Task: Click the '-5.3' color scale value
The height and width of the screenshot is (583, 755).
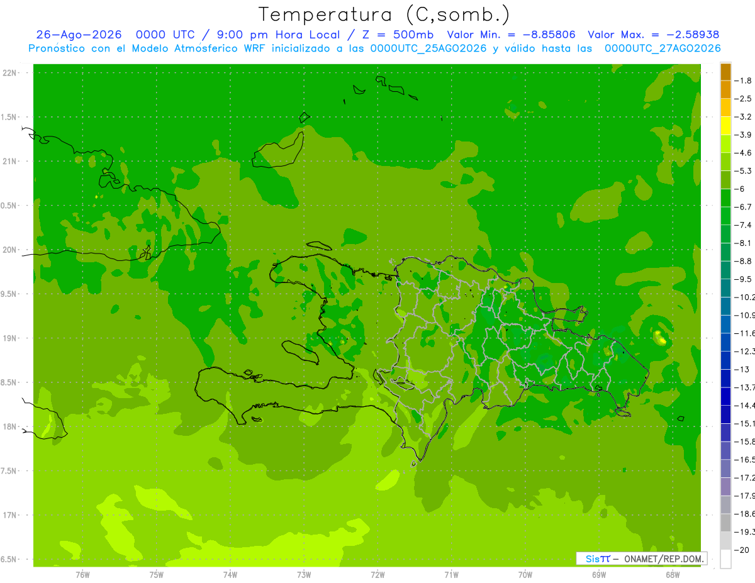Action: tap(743, 171)
